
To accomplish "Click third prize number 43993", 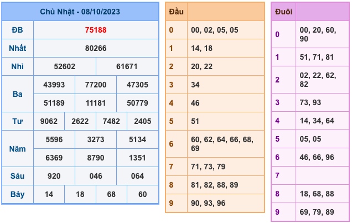I will click(54, 85).
